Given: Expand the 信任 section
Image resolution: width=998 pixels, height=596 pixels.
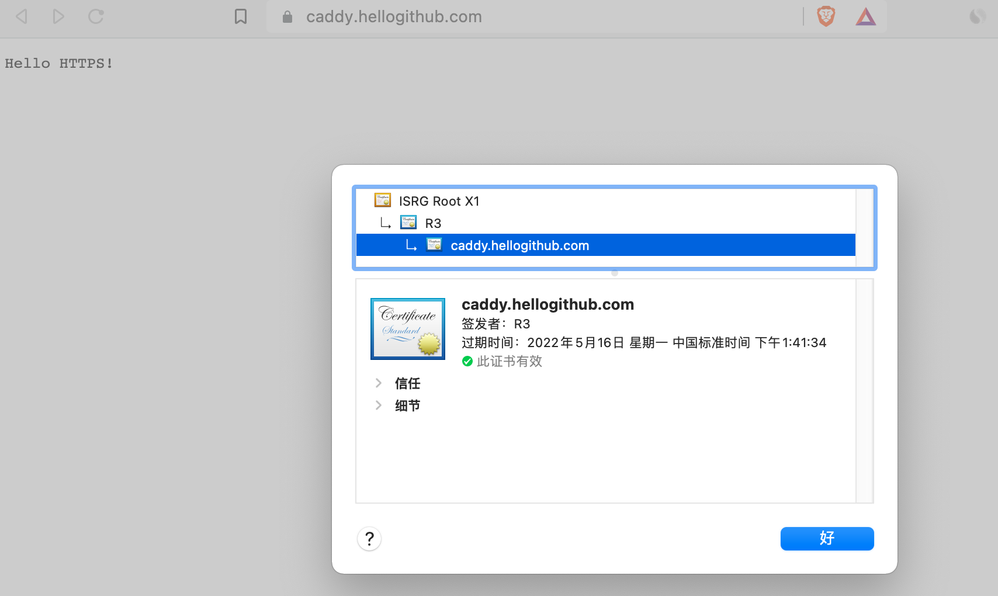Looking at the screenshot, I should (379, 383).
